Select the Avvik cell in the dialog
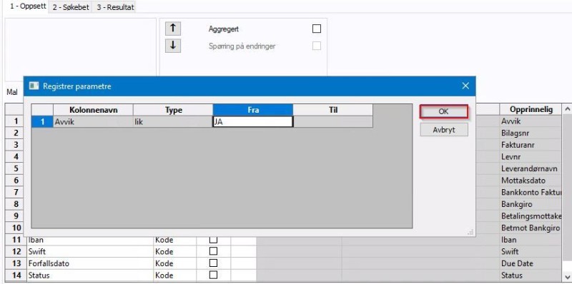The image size is (572, 284). 94,121
